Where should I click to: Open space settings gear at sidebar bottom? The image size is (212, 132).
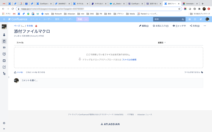4,123
